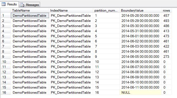Click rows value 273
The width and height of the screenshot is (177, 98).
166,56
